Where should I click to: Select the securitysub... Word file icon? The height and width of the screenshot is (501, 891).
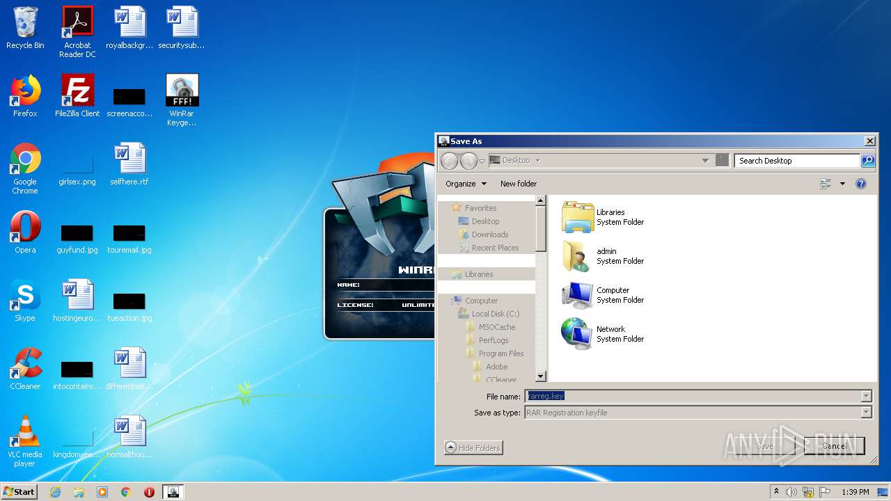182,28
